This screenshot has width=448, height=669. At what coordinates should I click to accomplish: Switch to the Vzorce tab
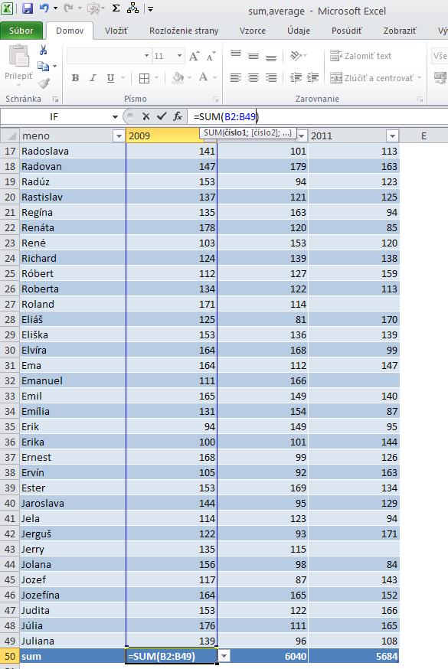coord(253,31)
